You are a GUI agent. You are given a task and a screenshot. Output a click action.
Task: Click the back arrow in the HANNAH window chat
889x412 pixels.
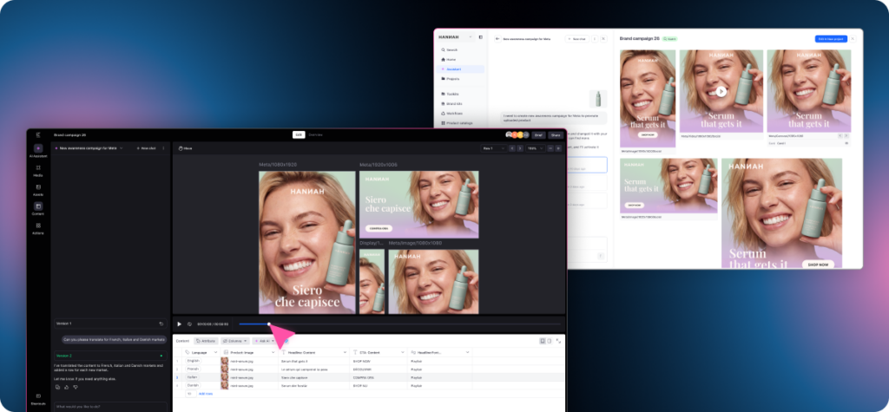click(x=497, y=39)
